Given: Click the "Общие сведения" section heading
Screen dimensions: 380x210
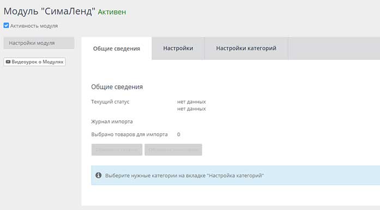Looking at the screenshot, I should tap(117, 87).
